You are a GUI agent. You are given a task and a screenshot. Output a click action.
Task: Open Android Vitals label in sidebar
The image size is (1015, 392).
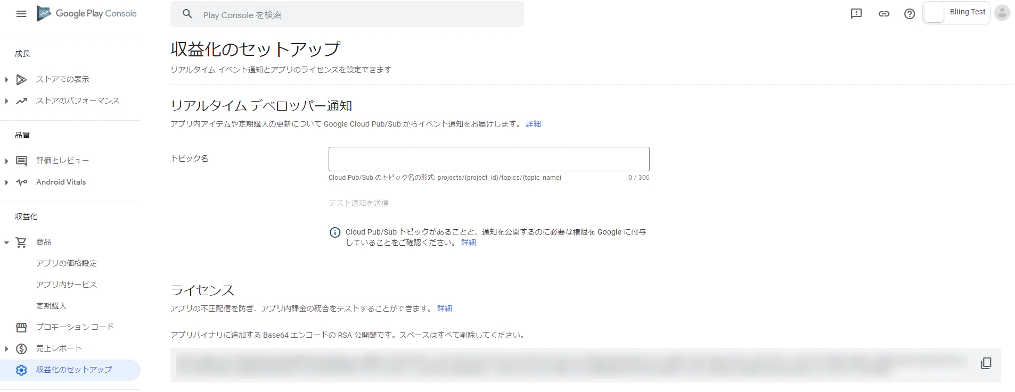tap(61, 182)
